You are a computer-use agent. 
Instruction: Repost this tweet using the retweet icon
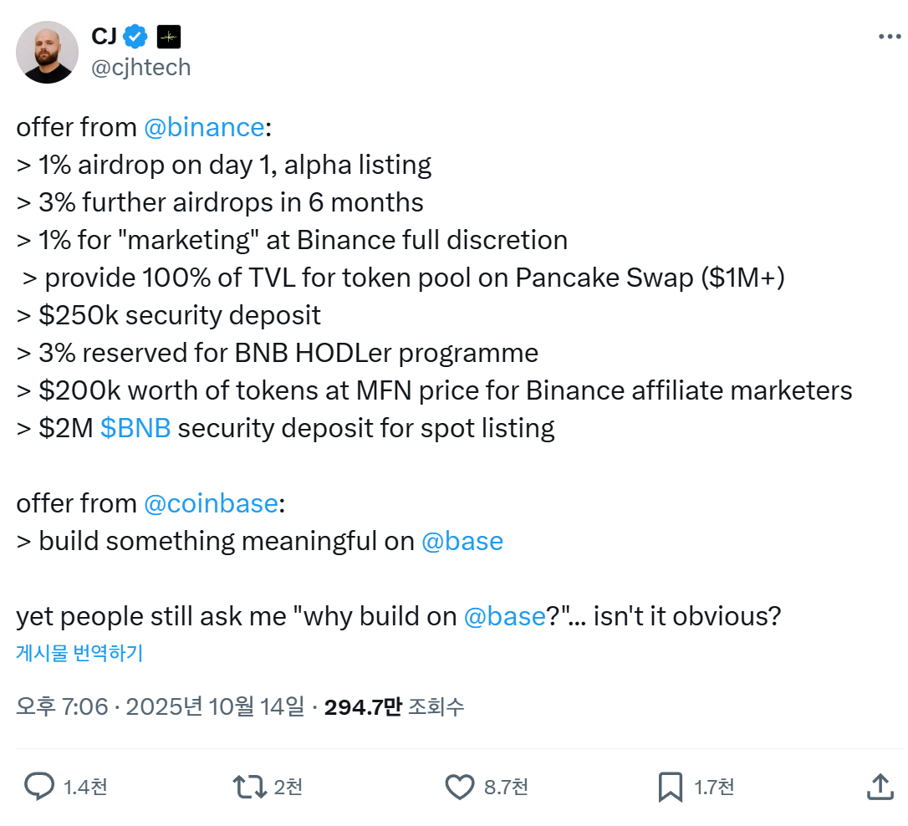[x=249, y=787]
